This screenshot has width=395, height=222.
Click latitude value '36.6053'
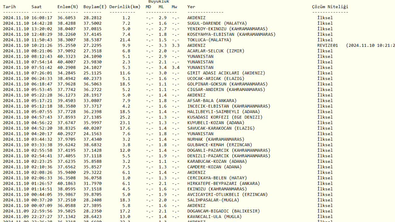tap(67, 18)
